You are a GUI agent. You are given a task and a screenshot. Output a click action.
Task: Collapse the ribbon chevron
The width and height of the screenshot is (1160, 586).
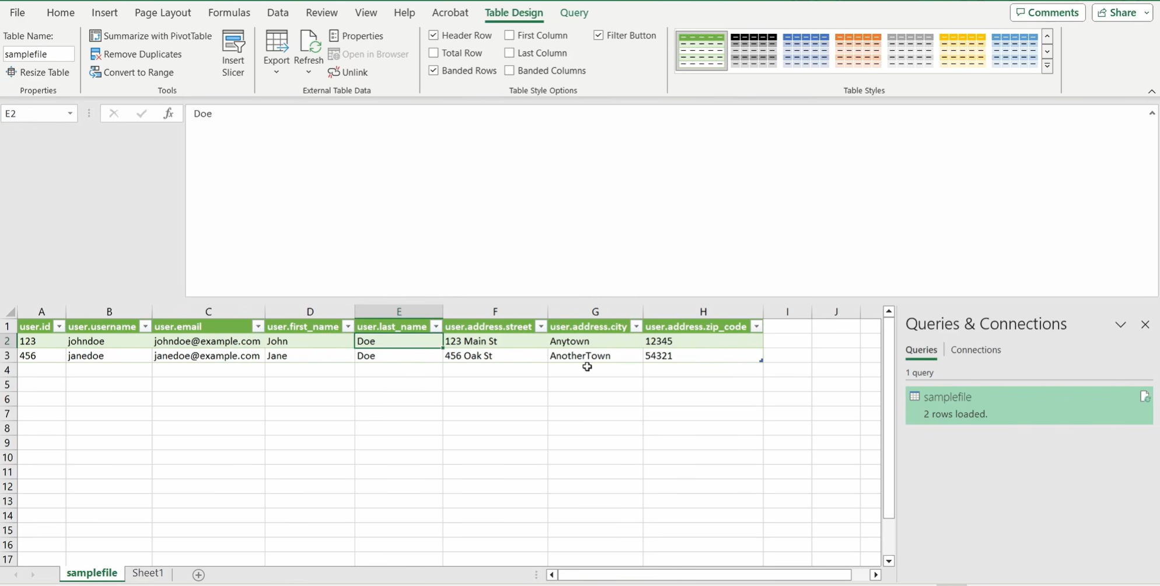coord(1151,91)
